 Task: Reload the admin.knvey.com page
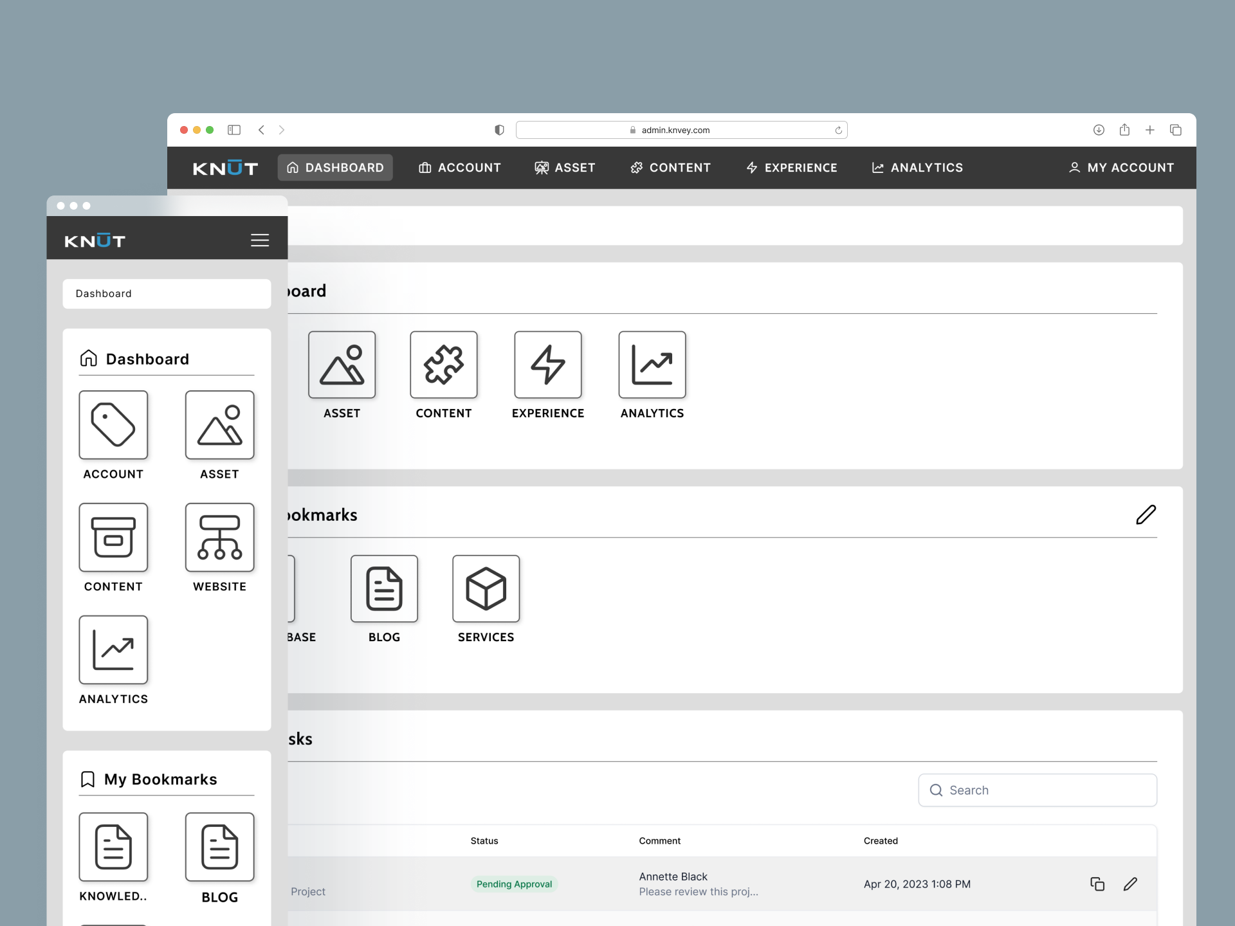pyautogui.click(x=838, y=129)
